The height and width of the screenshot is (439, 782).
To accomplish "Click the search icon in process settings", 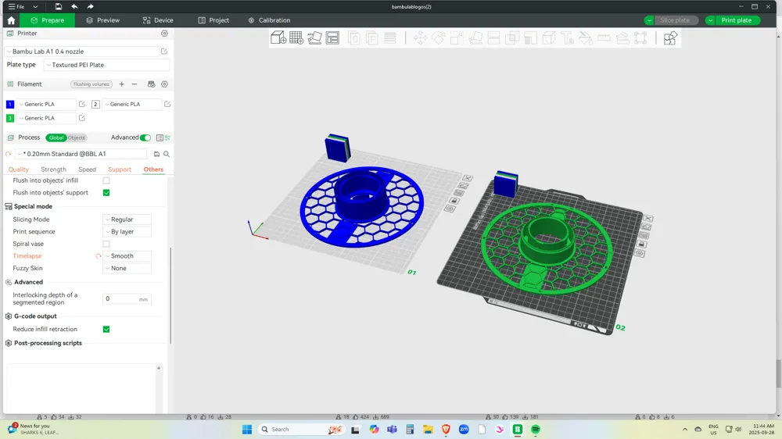I will point(167,154).
